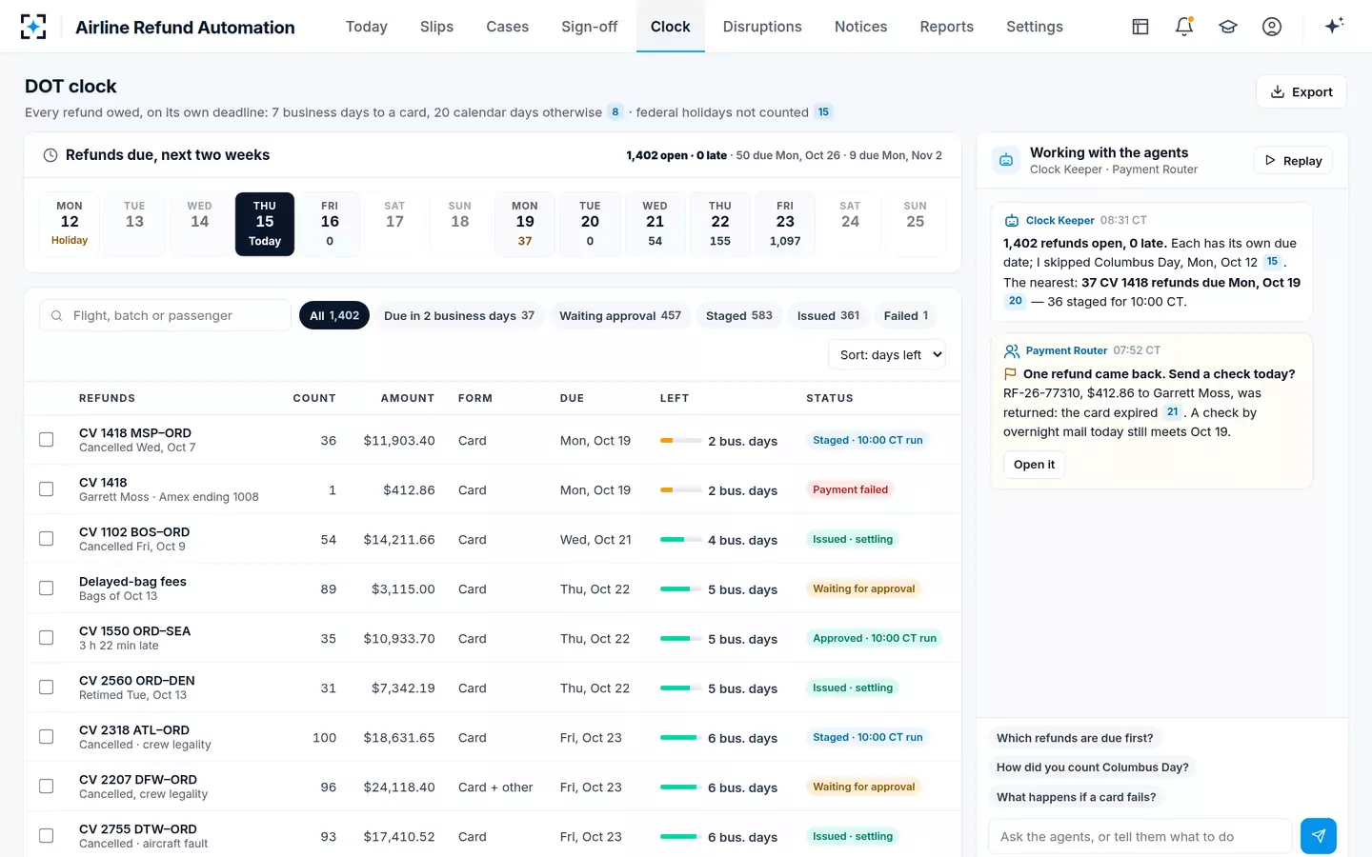
Task: Check the CV 1102 BOS–ORD row
Action: coord(46,539)
